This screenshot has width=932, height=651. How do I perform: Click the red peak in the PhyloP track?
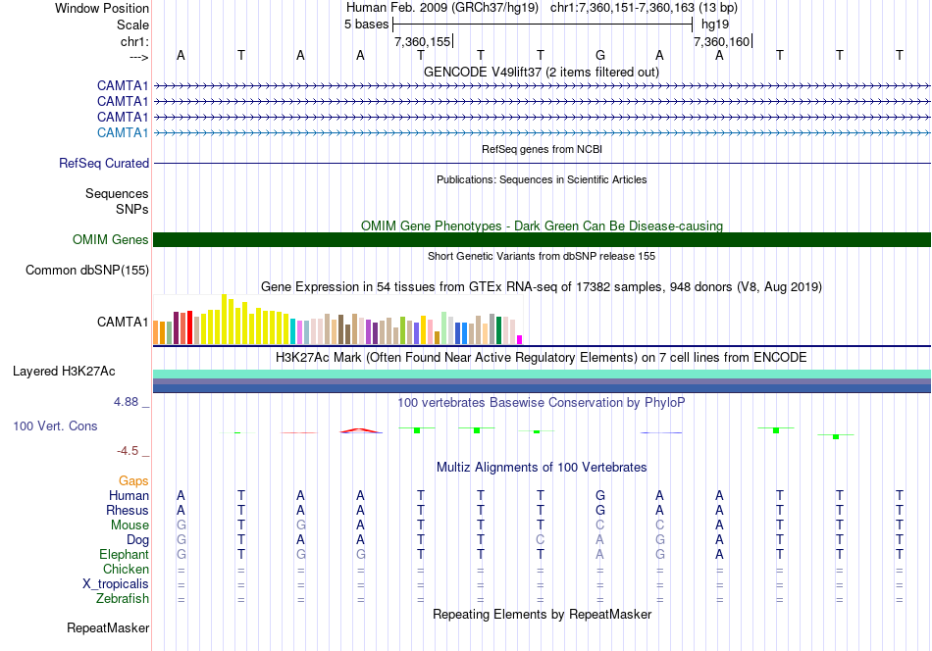pyautogui.click(x=360, y=430)
